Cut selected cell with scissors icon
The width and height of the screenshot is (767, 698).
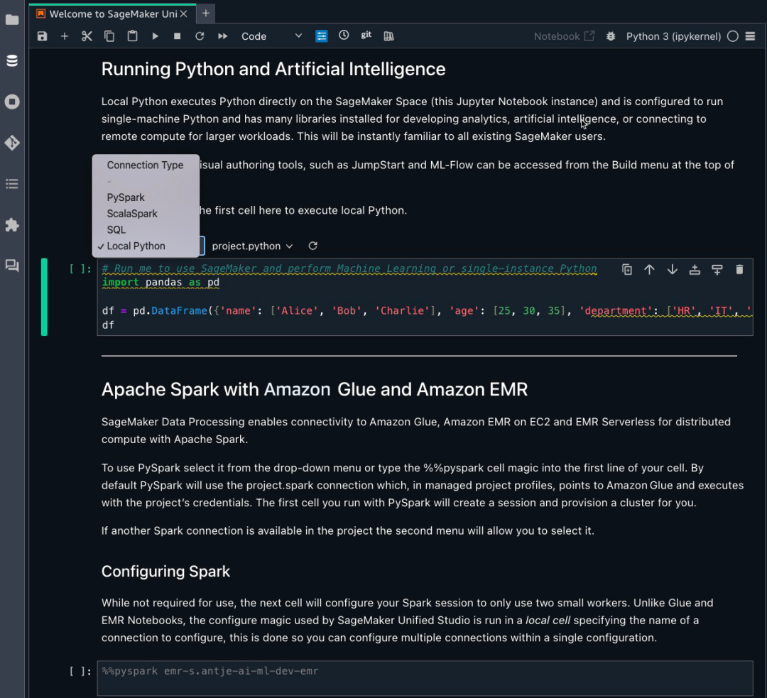pos(87,36)
